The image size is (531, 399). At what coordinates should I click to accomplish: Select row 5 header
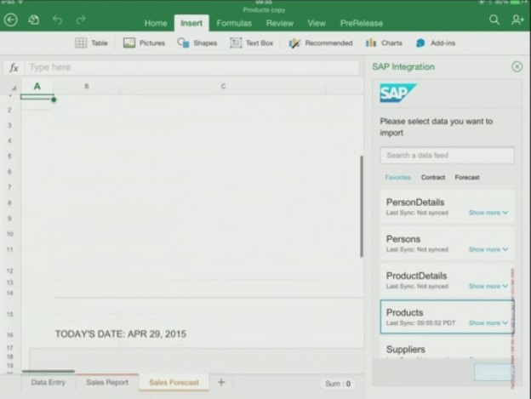pyautogui.click(x=10, y=157)
